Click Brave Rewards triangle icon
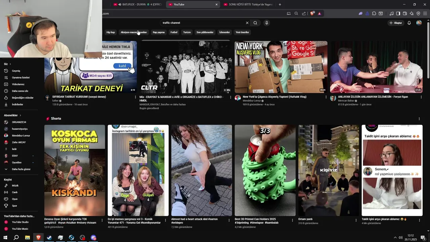Screen dimensions: 430x242 click(x=319, y=13)
